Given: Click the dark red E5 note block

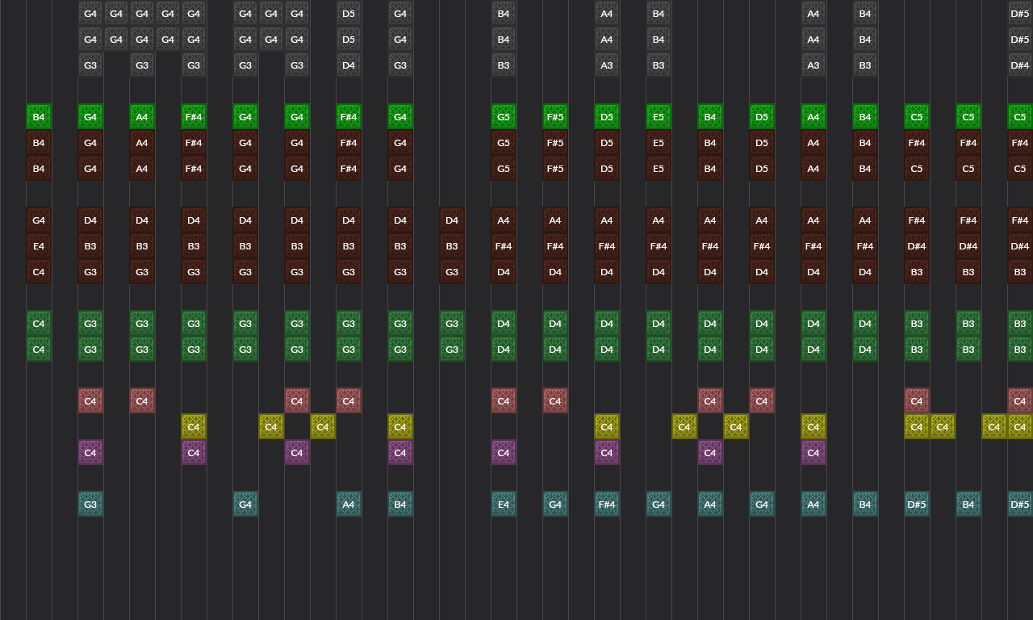Looking at the screenshot, I should click(658, 143).
